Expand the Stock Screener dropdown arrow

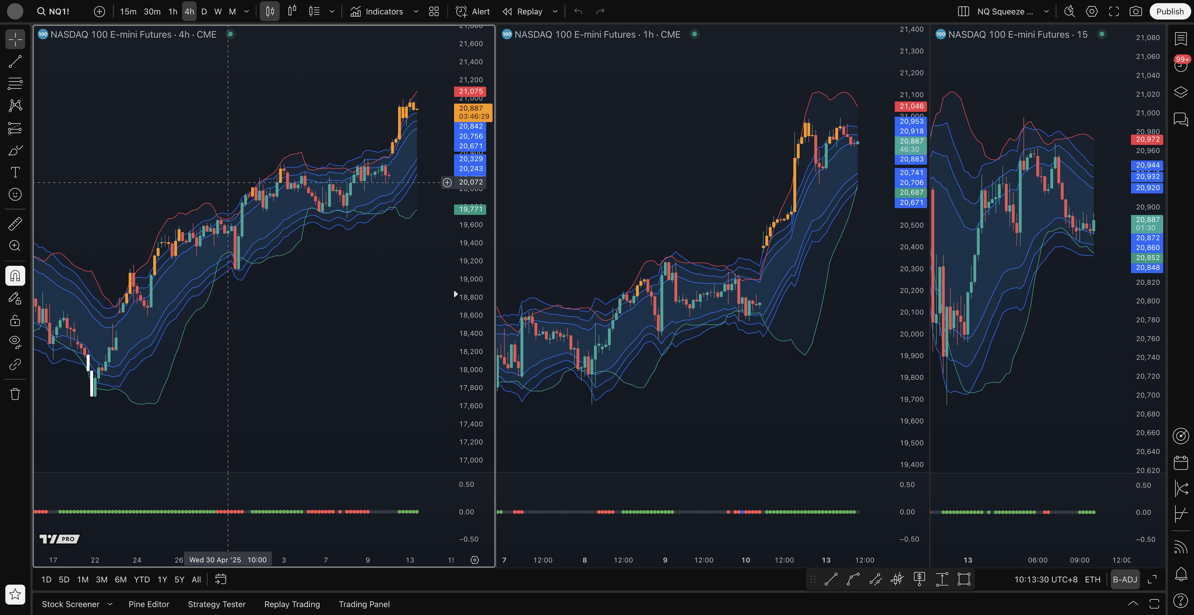[x=110, y=604]
